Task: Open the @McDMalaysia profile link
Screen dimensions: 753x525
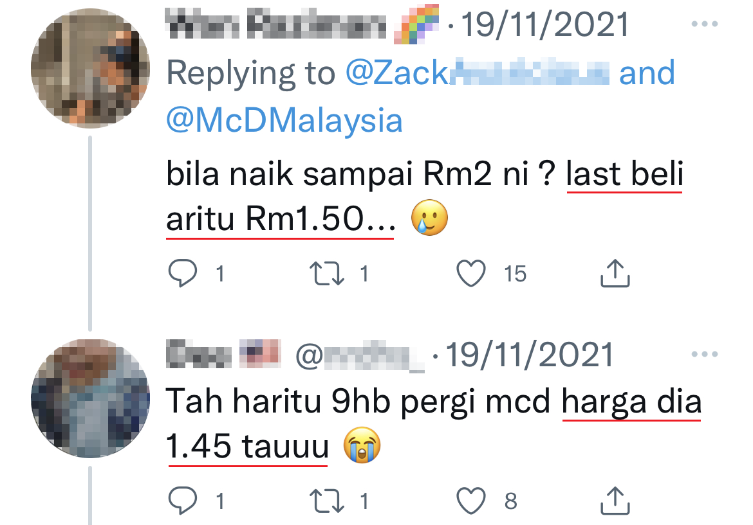Action: [x=284, y=120]
